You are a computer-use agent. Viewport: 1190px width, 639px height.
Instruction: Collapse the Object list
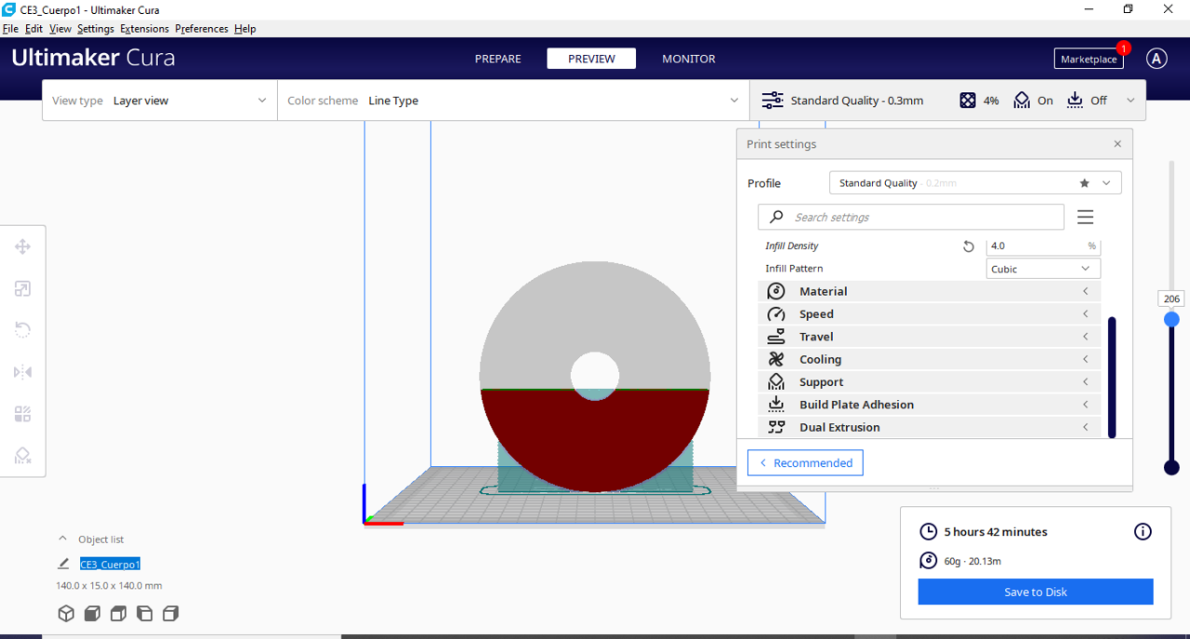[x=62, y=539]
